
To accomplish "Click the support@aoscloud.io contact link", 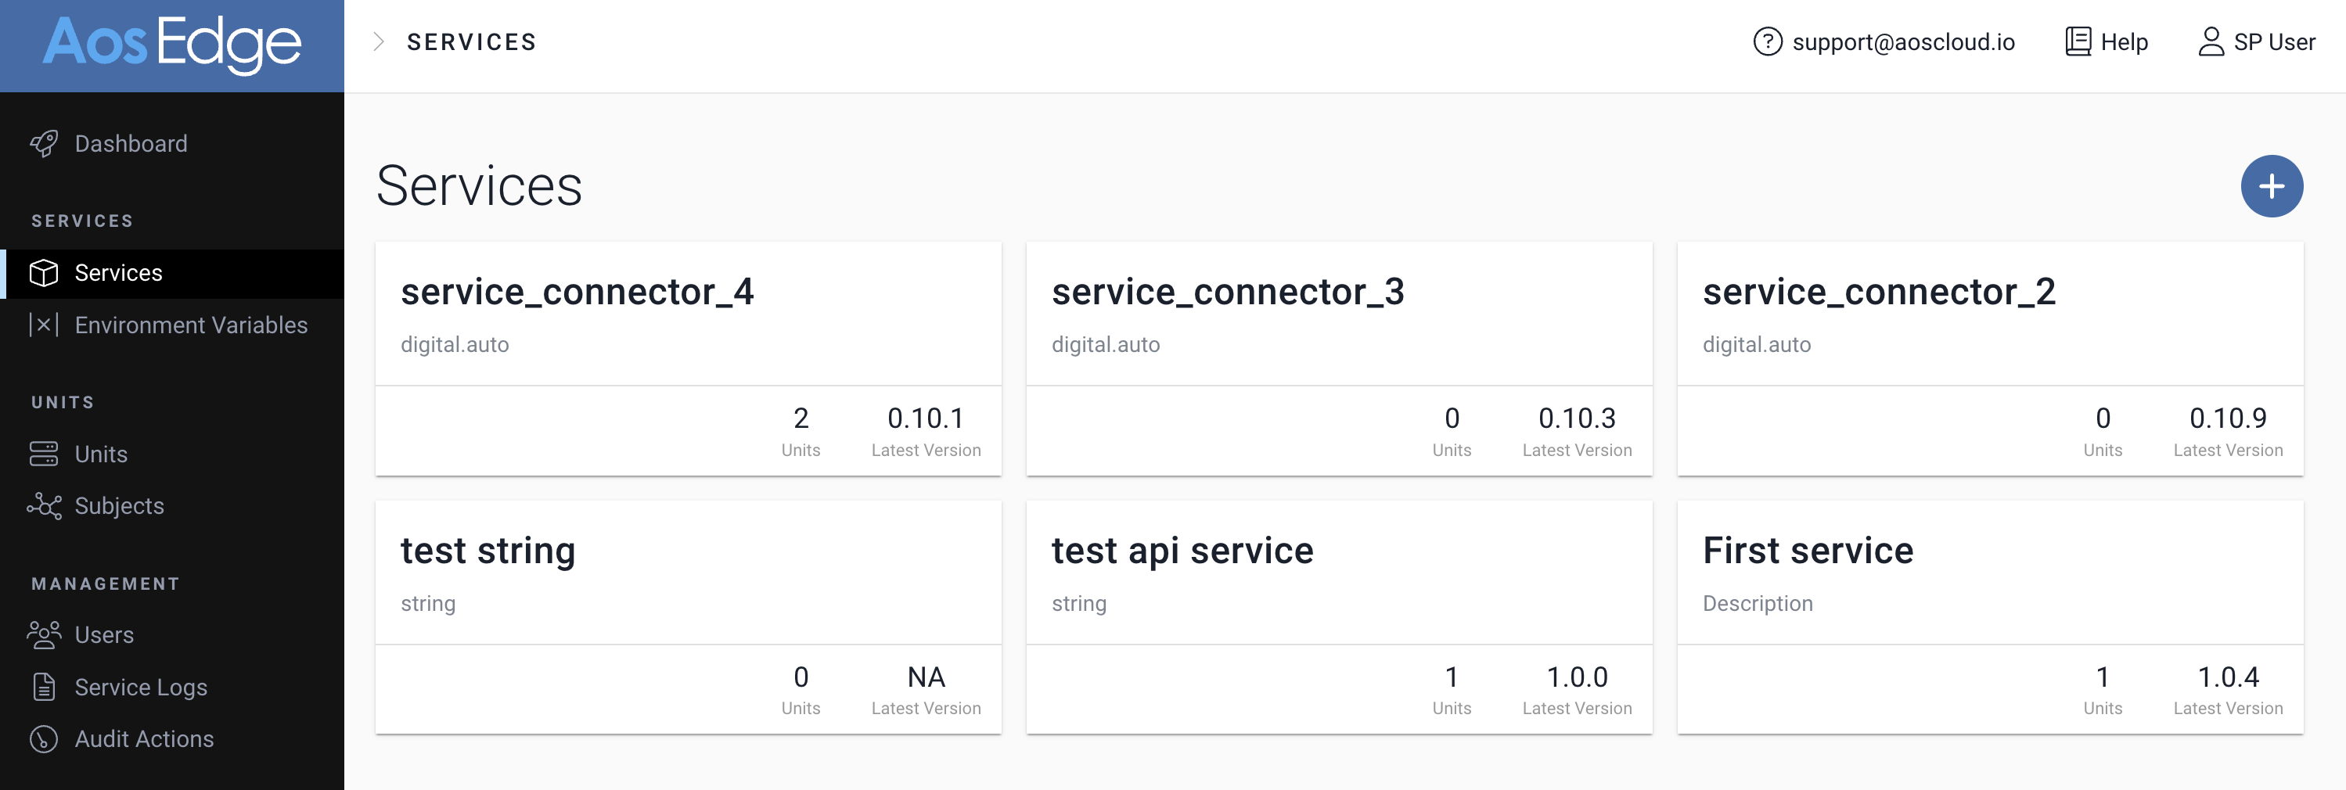I will tap(1884, 42).
